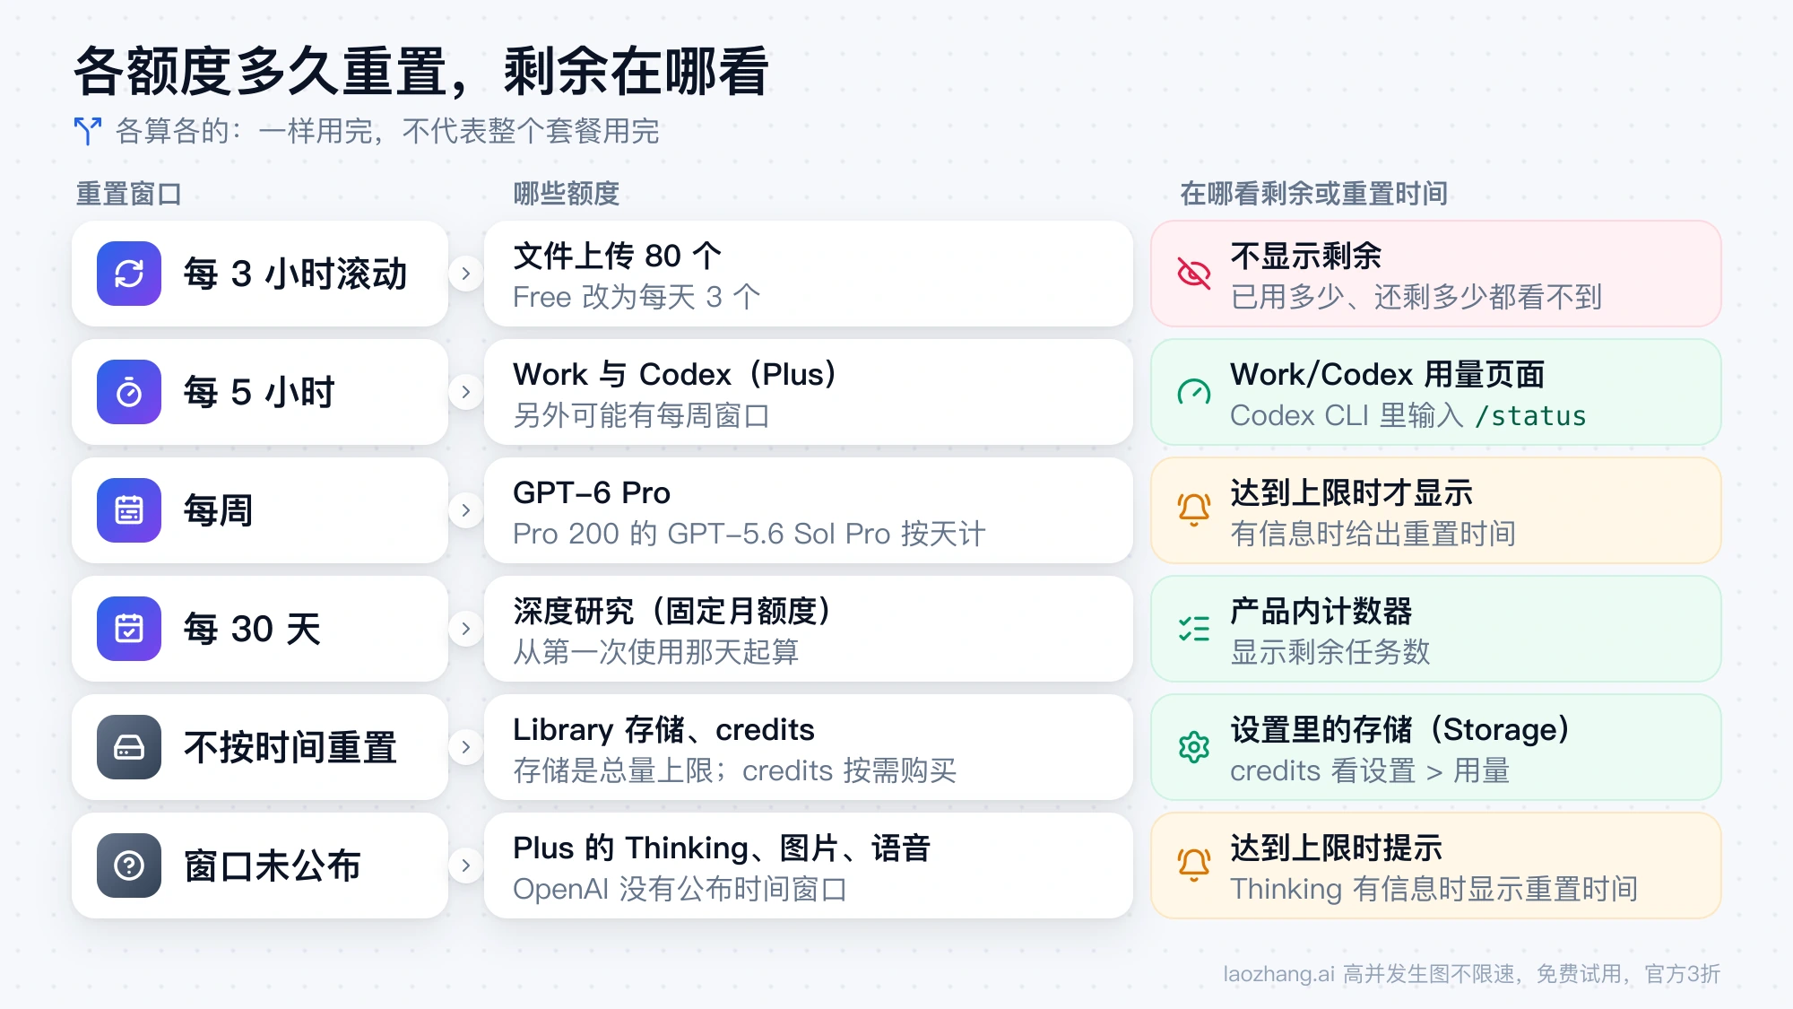Click the stopwatch icon beside 每 5 小时

point(129,392)
